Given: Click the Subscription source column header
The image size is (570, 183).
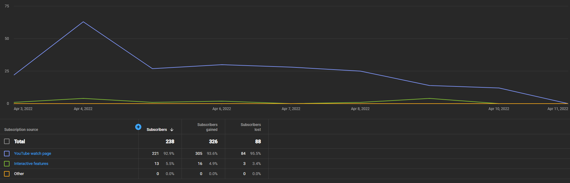Looking at the screenshot, I should click(x=21, y=130).
